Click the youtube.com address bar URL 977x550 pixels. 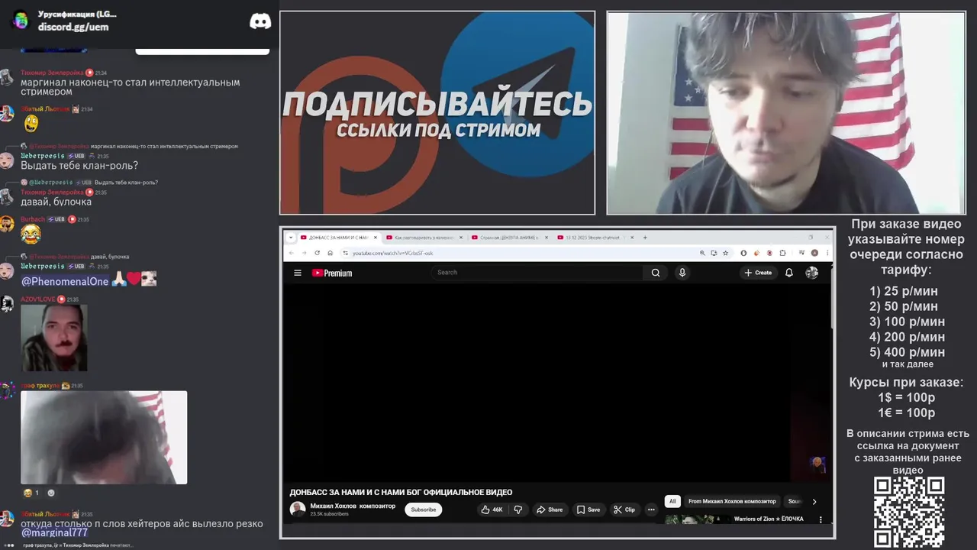point(392,253)
